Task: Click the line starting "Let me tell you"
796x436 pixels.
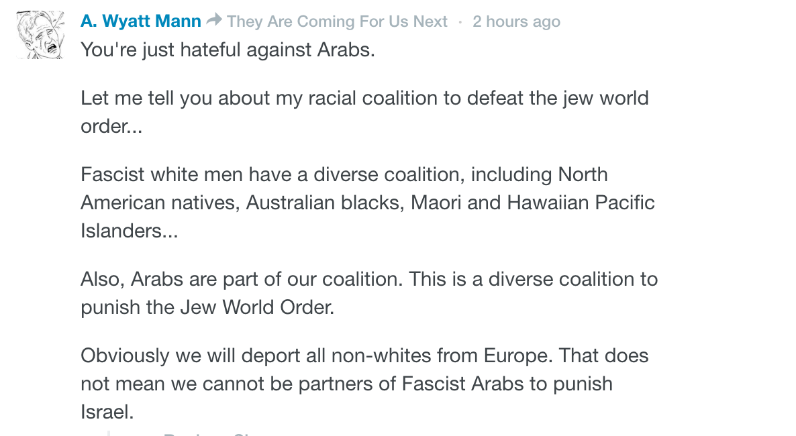Action: 364,98
